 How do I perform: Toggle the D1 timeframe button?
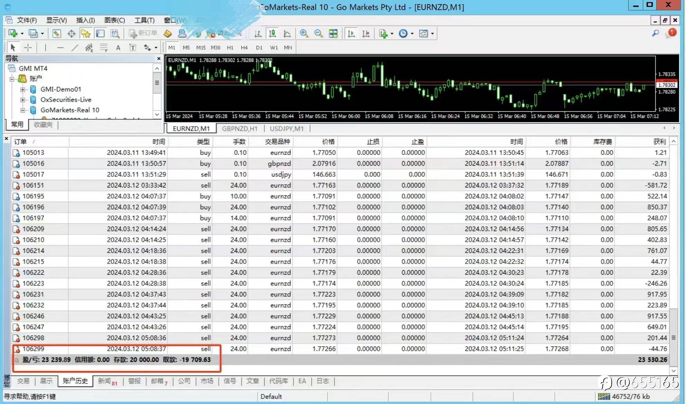259,48
